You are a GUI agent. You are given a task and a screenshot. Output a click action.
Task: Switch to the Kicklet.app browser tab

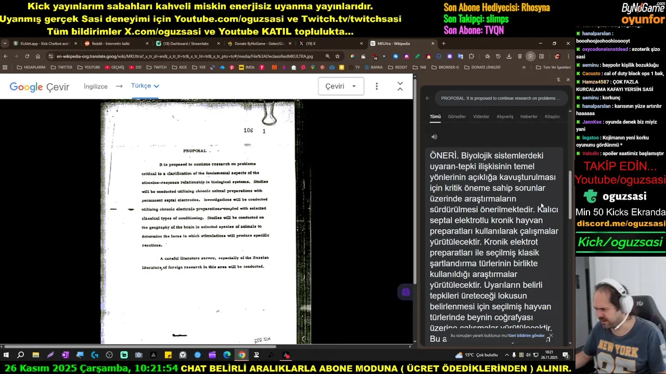[44, 44]
